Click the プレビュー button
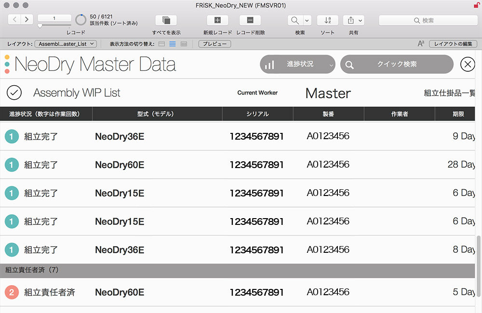Screen dimensions: 482x313 (x=214, y=44)
